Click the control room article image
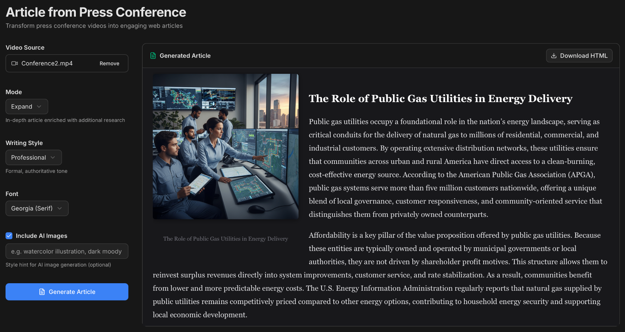This screenshot has width=625, height=332. point(226,146)
